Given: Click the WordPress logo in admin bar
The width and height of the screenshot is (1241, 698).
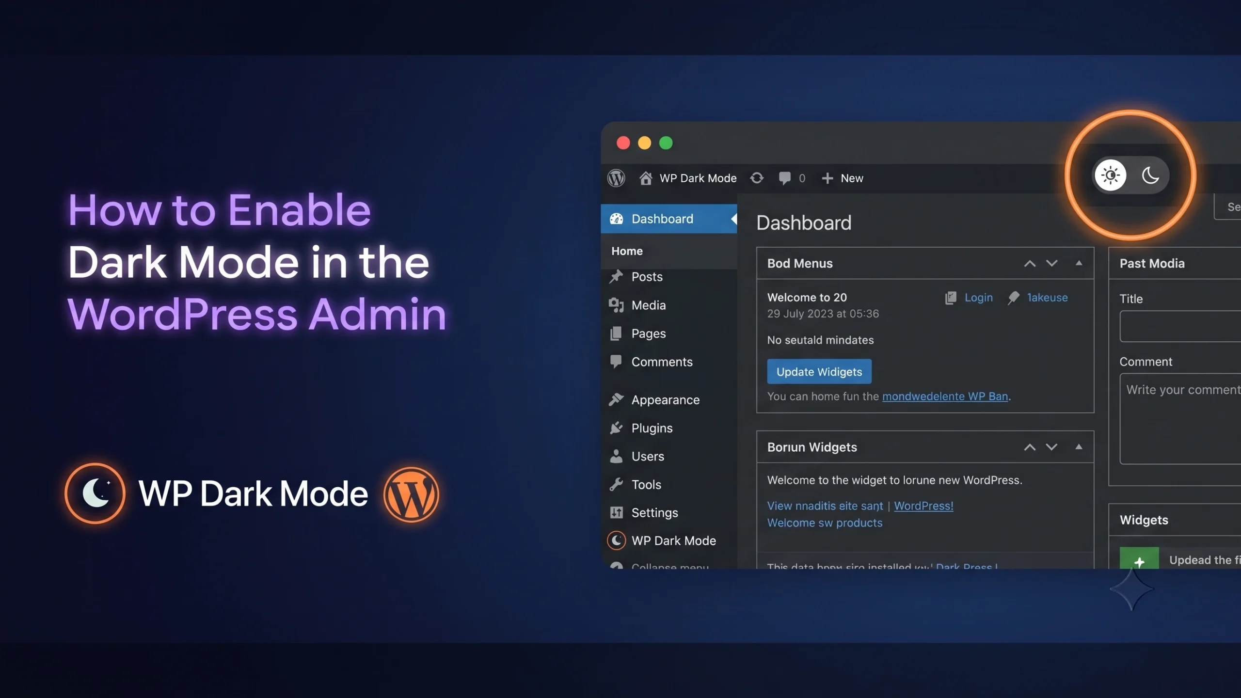Looking at the screenshot, I should pyautogui.click(x=616, y=178).
